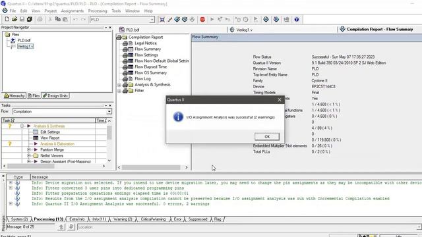Switch to the Info (11) messages tab

(x=99, y=219)
